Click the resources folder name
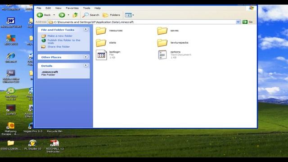Viewport: 288px width, 162px height. click(x=116, y=31)
